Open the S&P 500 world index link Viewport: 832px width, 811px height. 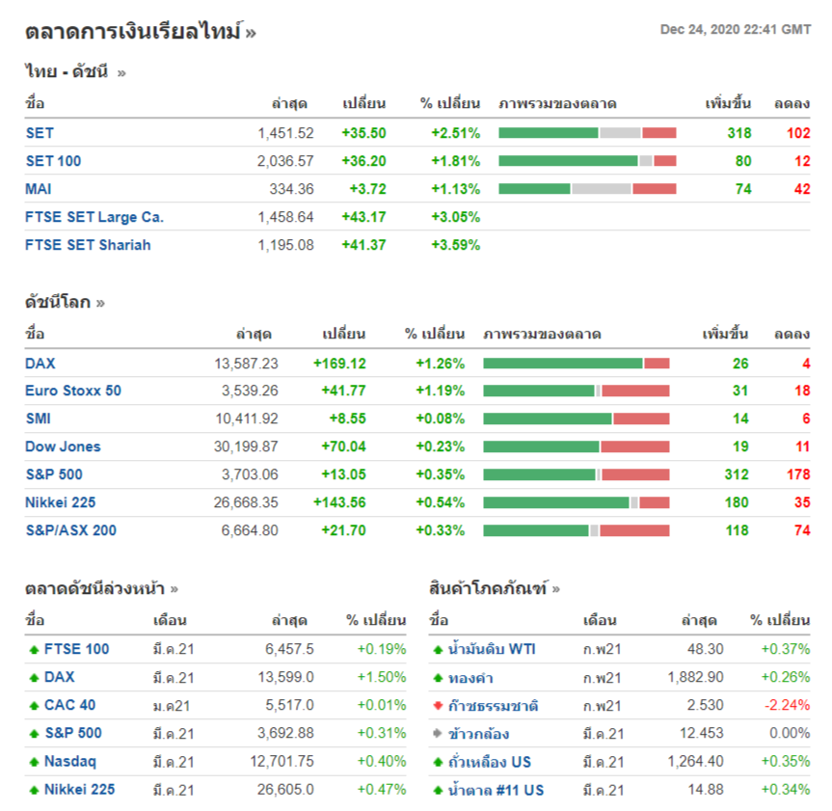point(54,474)
